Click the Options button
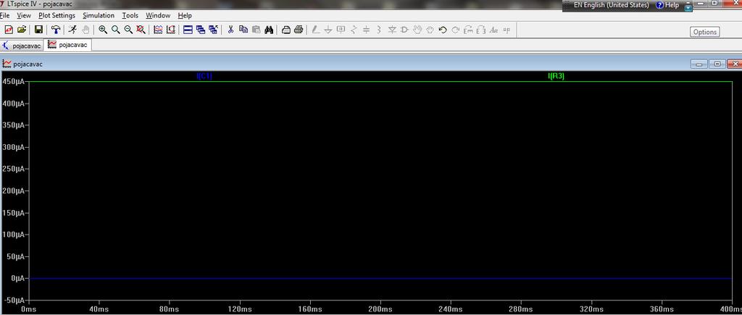 tap(704, 32)
